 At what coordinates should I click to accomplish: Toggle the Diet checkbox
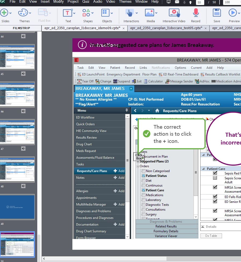coord(143,181)
